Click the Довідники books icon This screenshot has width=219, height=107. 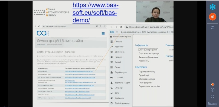tap(111, 98)
